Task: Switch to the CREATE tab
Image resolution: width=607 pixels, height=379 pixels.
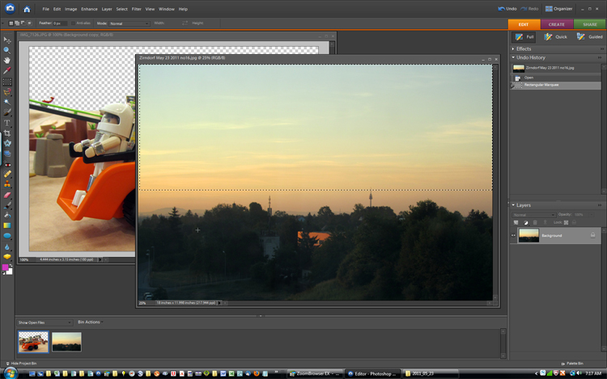Action: coord(556,24)
